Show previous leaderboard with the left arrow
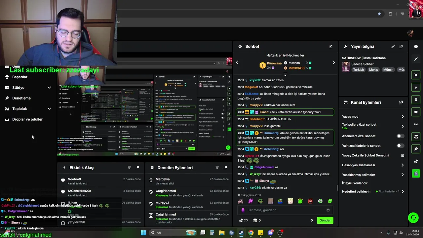This screenshot has height=238, width=423. tap(237, 62)
